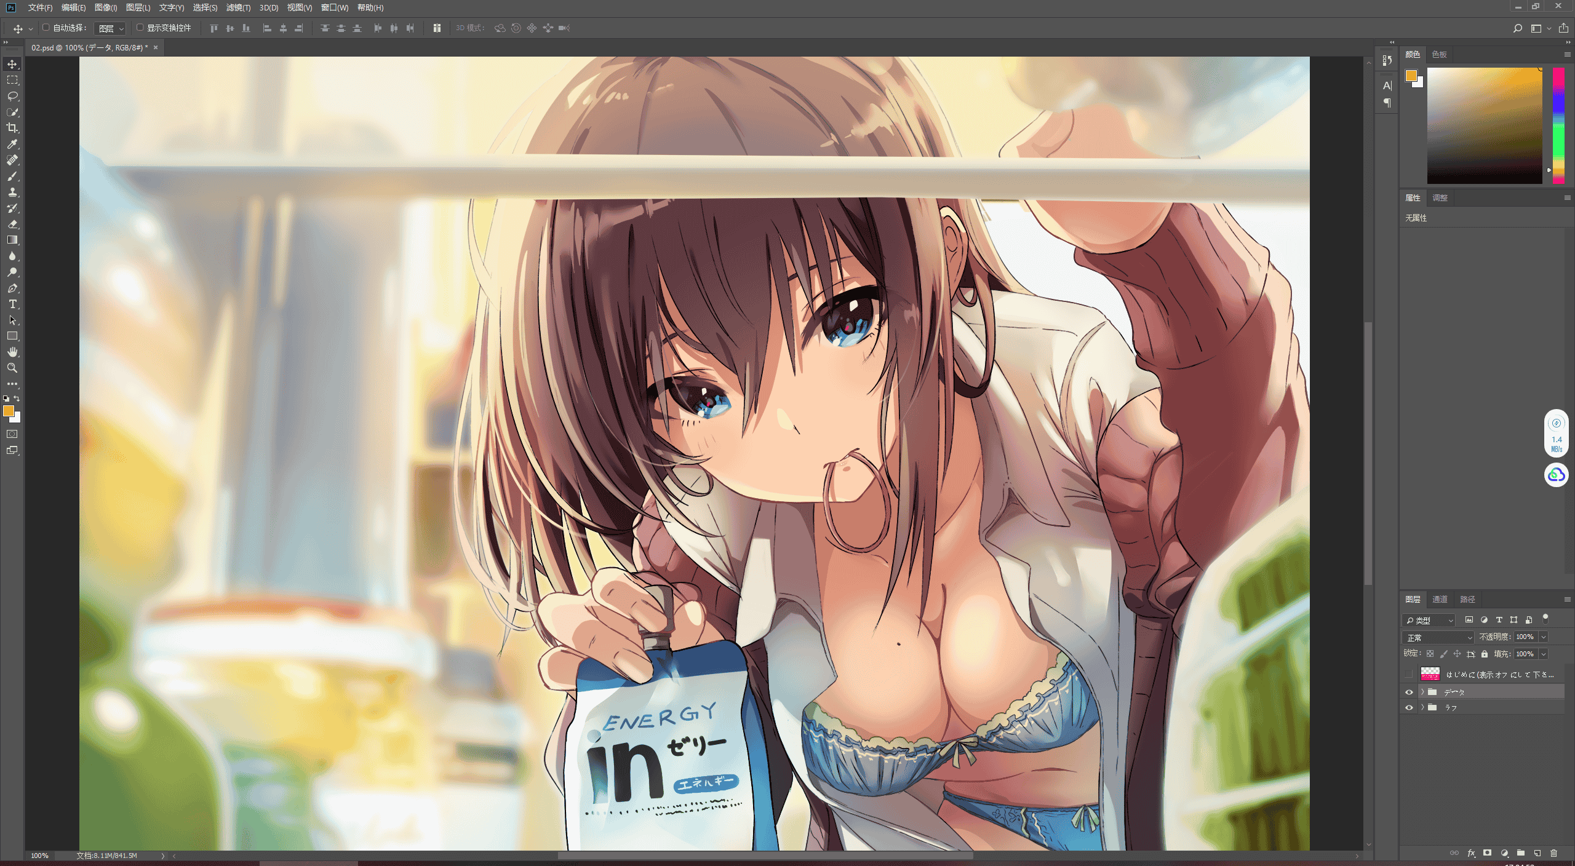Expand the ラフ layer group
The width and height of the screenshot is (1575, 866).
1422,707
